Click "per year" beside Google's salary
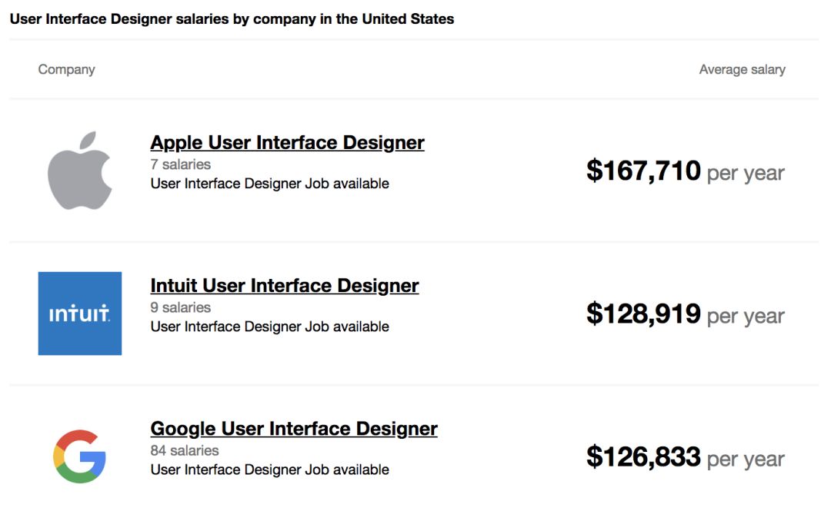 (x=746, y=460)
